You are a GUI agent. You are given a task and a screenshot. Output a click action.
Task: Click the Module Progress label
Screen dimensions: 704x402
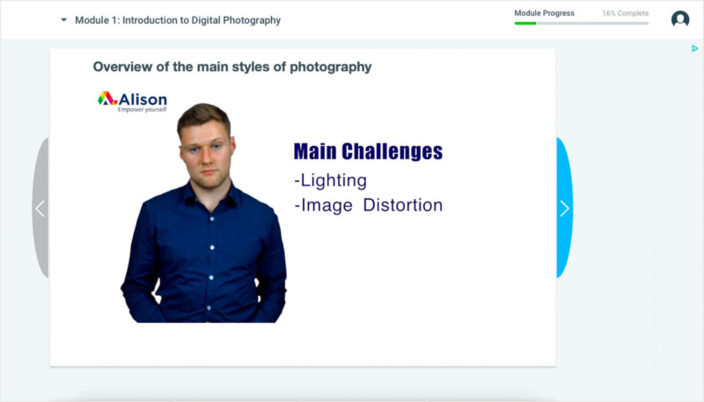544,13
